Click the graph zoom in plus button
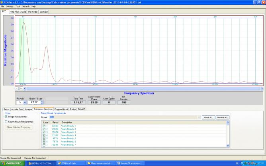The width and height of the screenshot is (266, 166). (21, 88)
